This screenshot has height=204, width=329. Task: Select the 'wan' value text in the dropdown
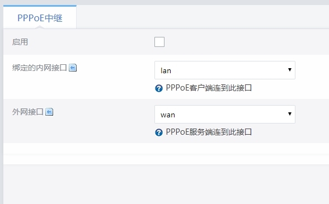click(168, 115)
